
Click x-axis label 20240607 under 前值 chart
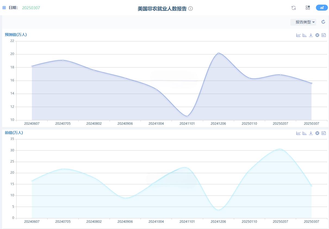click(32, 222)
